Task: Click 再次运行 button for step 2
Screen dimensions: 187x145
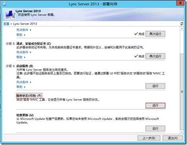Action: [x=155, y=34]
